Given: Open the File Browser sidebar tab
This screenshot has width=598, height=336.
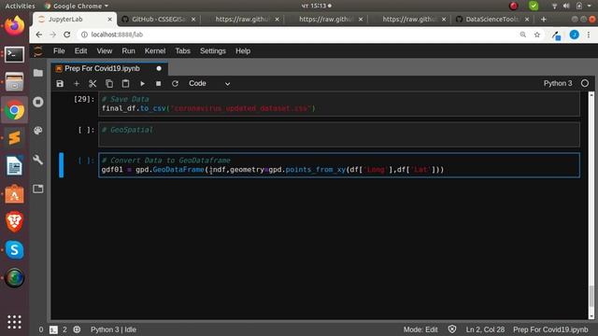Looking at the screenshot, I should point(38,73).
